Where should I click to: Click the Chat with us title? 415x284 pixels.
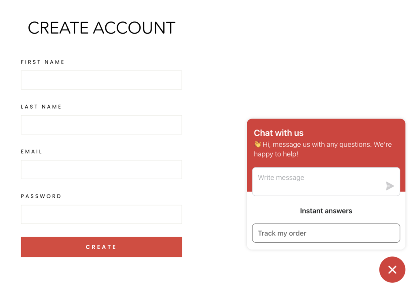pyautogui.click(x=278, y=133)
